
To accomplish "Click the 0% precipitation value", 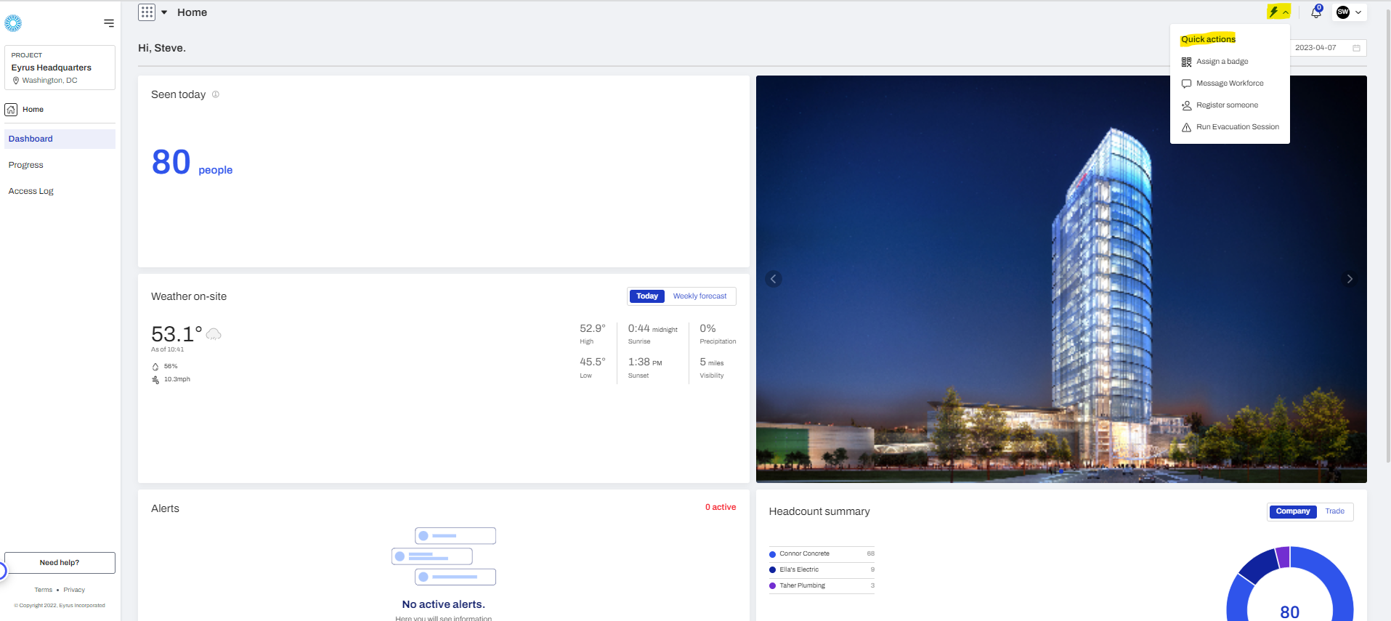I will [x=707, y=328].
